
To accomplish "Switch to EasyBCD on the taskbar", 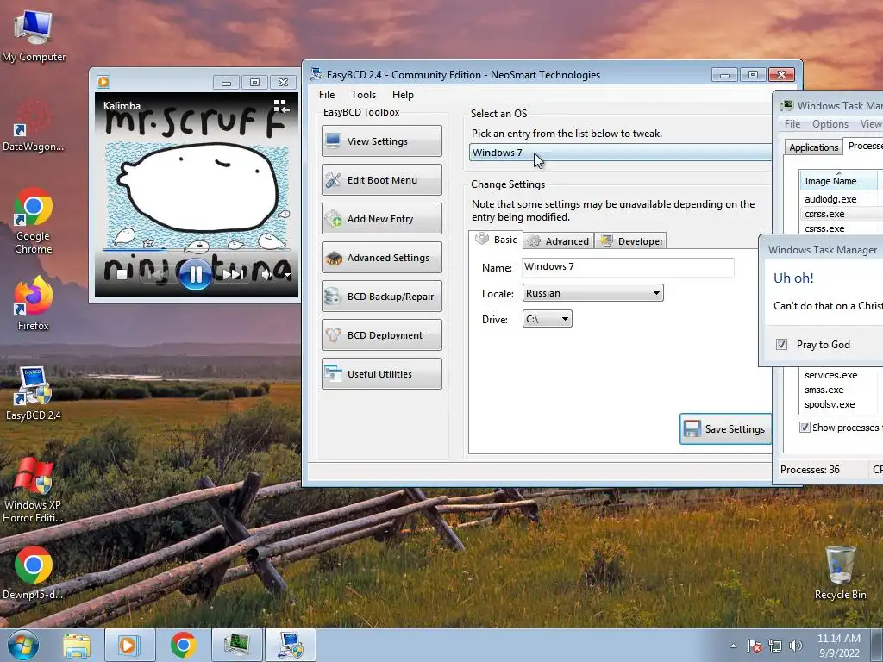I will point(290,645).
